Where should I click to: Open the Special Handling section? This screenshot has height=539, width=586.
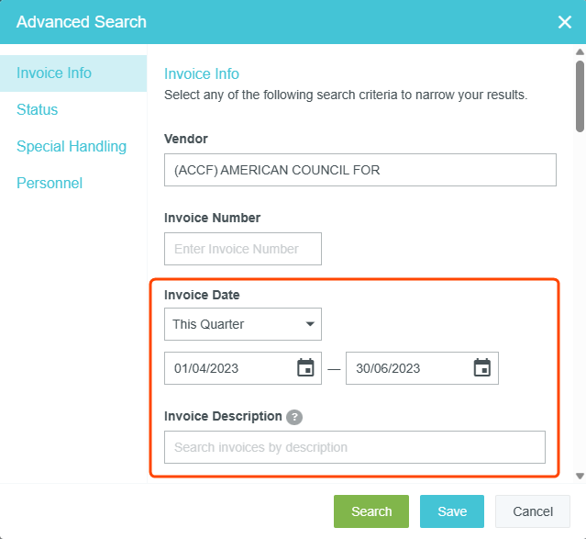click(x=72, y=147)
